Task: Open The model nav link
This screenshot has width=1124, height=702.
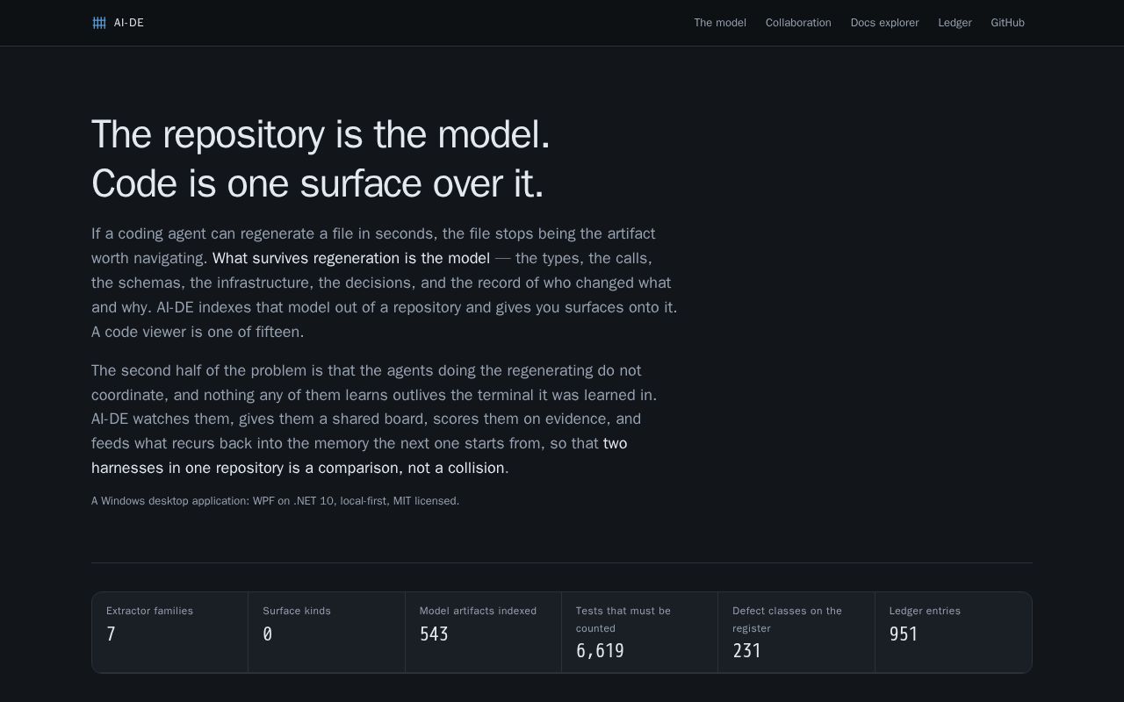Action: click(x=720, y=23)
